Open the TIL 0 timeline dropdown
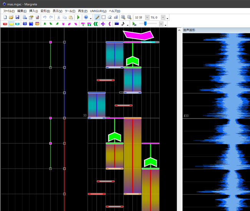The width and height of the screenshot is (250, 211). (x=163, y=17)
